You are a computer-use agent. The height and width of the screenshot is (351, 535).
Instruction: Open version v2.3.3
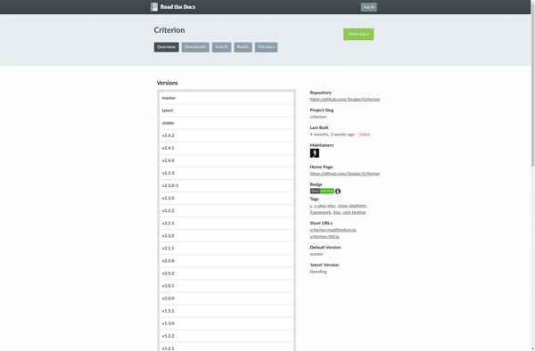226,173
